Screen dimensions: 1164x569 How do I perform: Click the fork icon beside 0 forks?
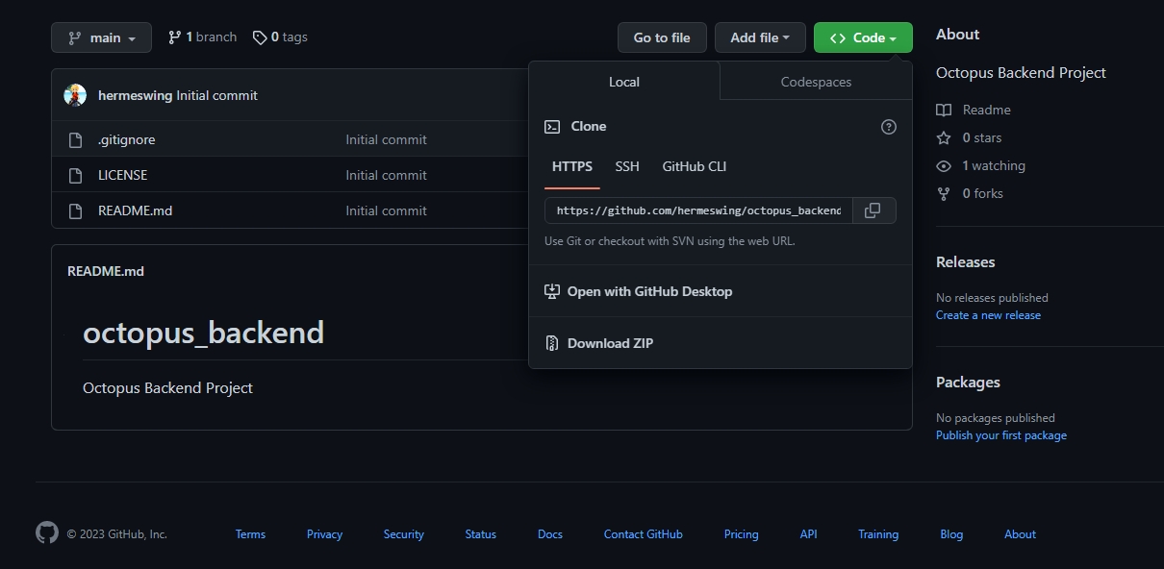[x=944, y=194]
